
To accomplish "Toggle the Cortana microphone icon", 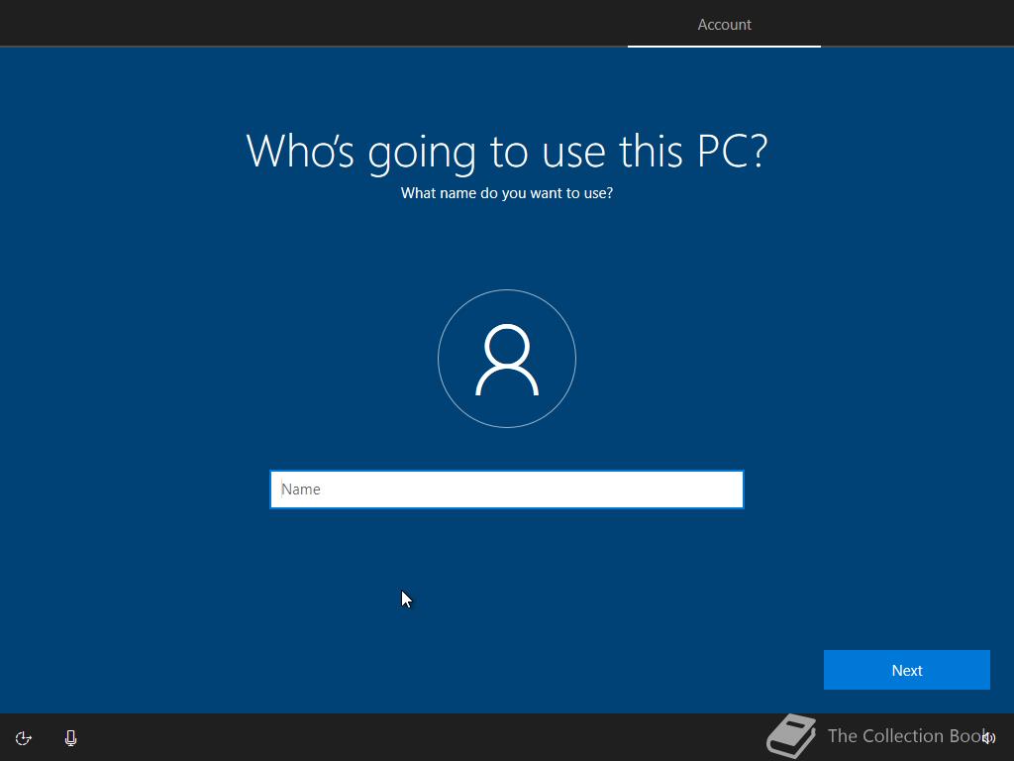I will click(x=71, y=738).
